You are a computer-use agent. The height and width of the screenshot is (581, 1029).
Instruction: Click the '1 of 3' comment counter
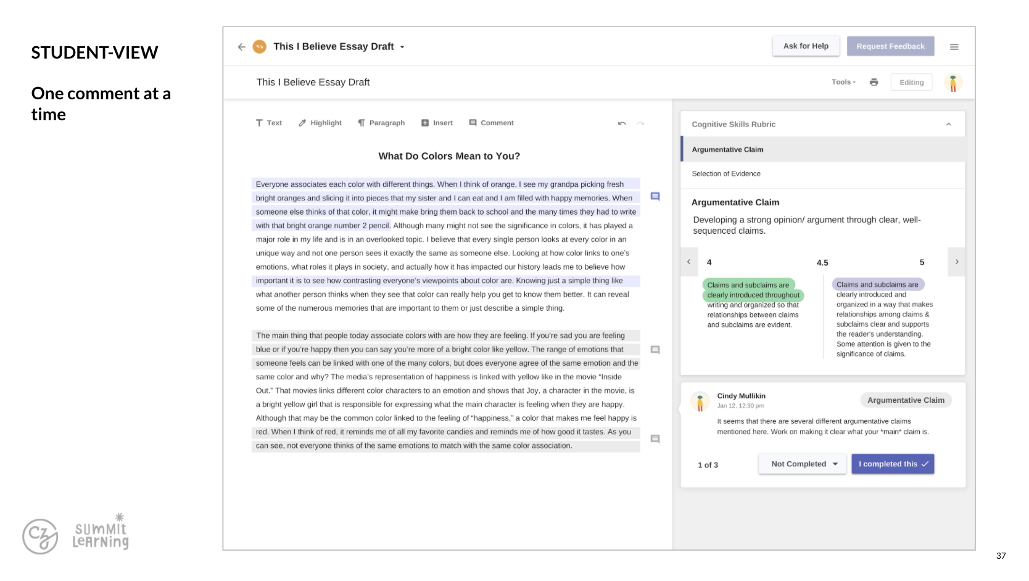click(708, 465)
